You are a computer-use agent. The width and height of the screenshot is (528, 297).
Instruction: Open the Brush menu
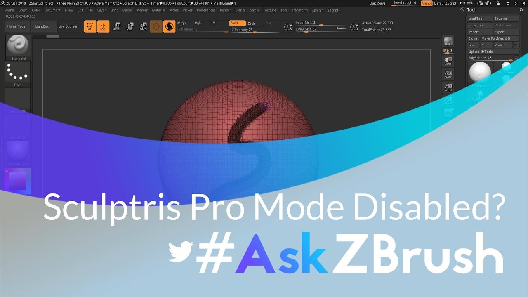click(23, 10)
